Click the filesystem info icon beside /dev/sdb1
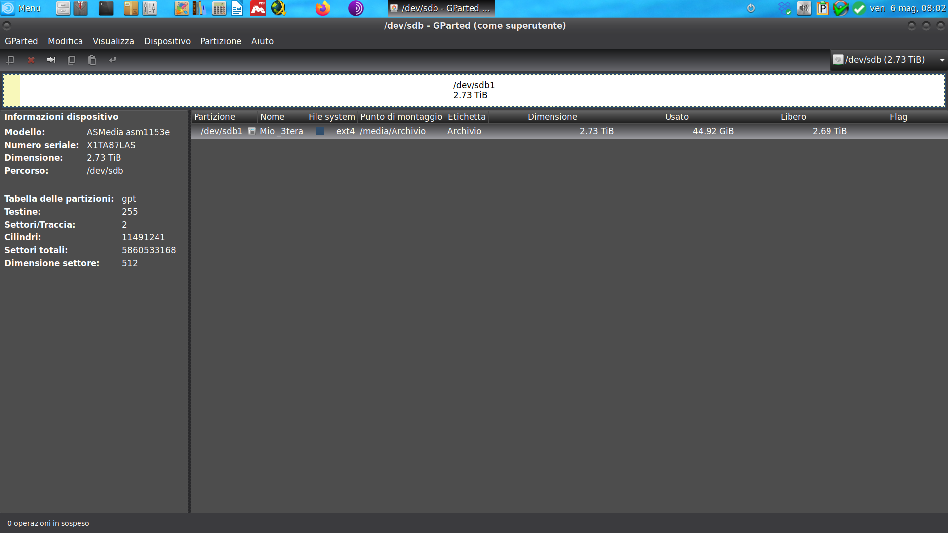The width and height of the screenshot is (948, 533). 252,131
